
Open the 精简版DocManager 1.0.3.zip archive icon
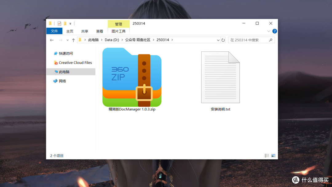point(132,77)
